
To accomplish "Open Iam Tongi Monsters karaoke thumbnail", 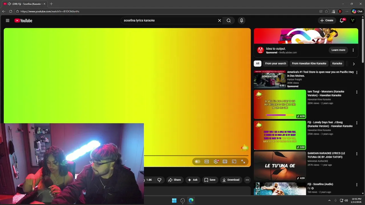I will pos(280,104).
